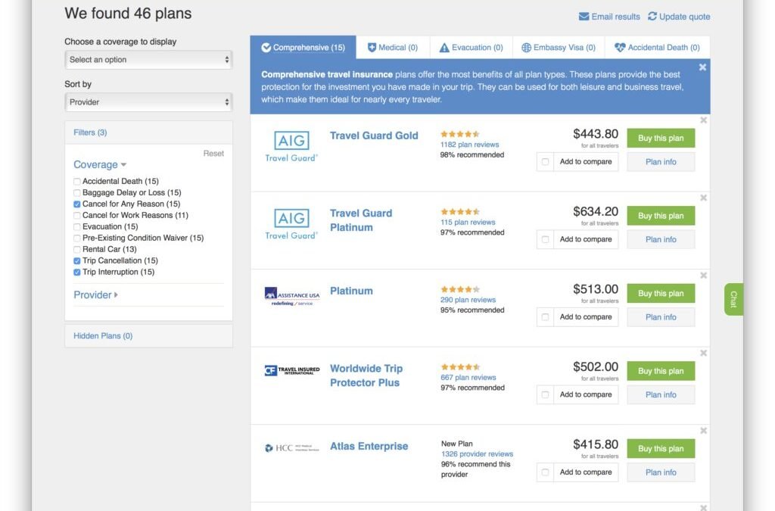Switch to the Evacuation (0) tab

(471, 48)
